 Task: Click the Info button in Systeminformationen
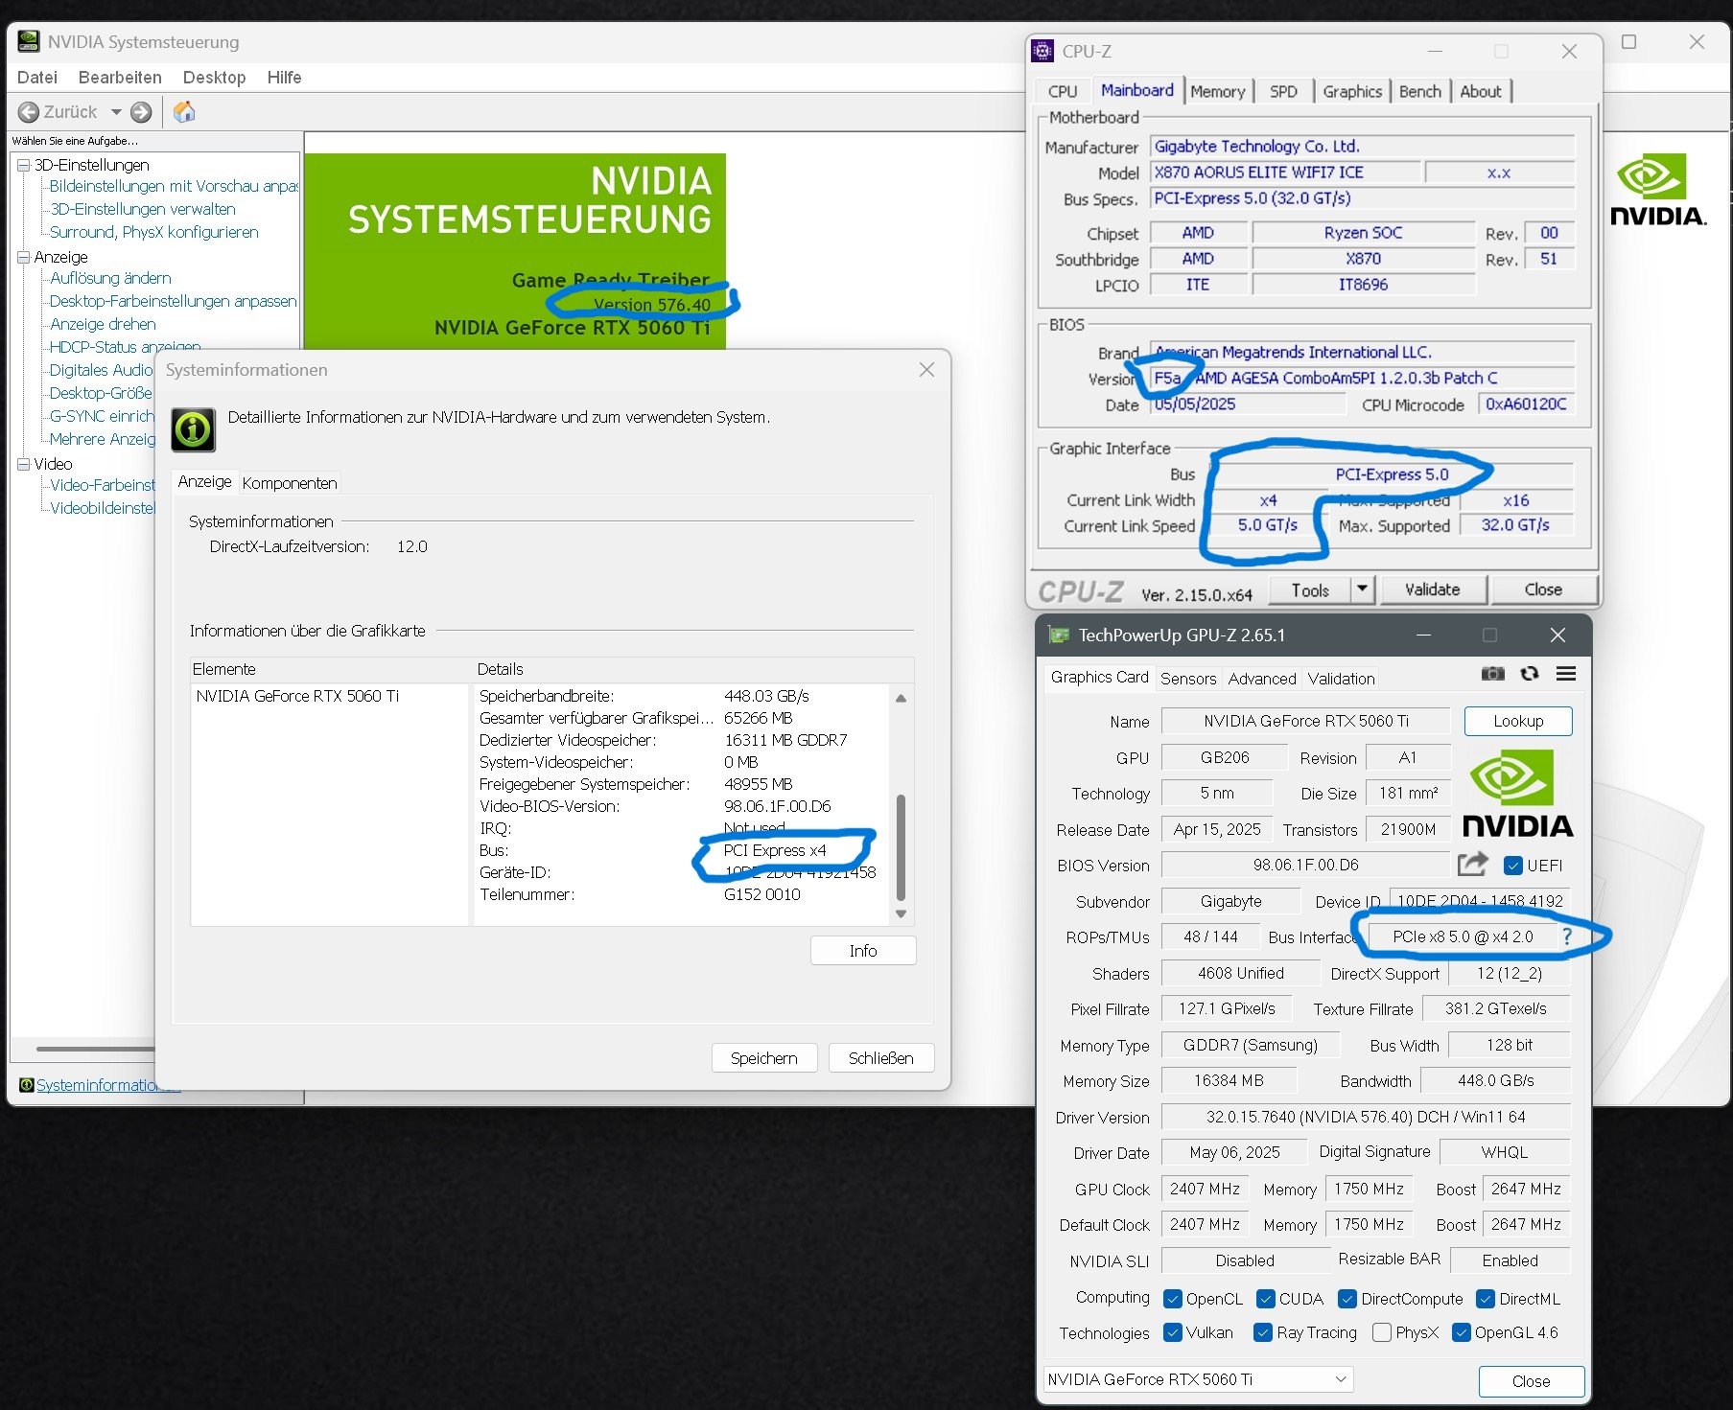[x=863, y=950]
